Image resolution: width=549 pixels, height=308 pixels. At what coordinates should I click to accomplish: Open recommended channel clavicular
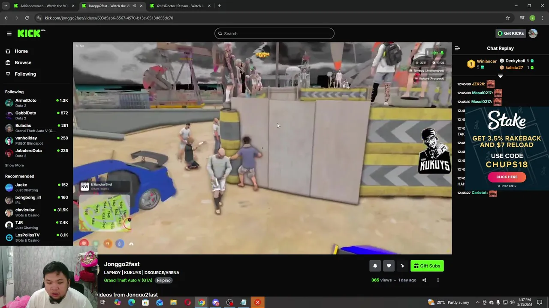click(36, 212)
